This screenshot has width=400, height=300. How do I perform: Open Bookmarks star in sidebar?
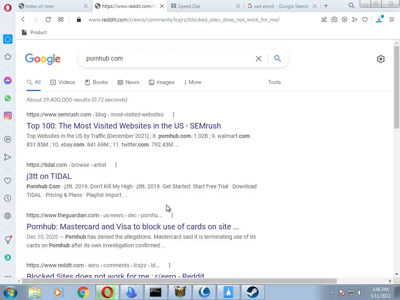click(8, 57)
